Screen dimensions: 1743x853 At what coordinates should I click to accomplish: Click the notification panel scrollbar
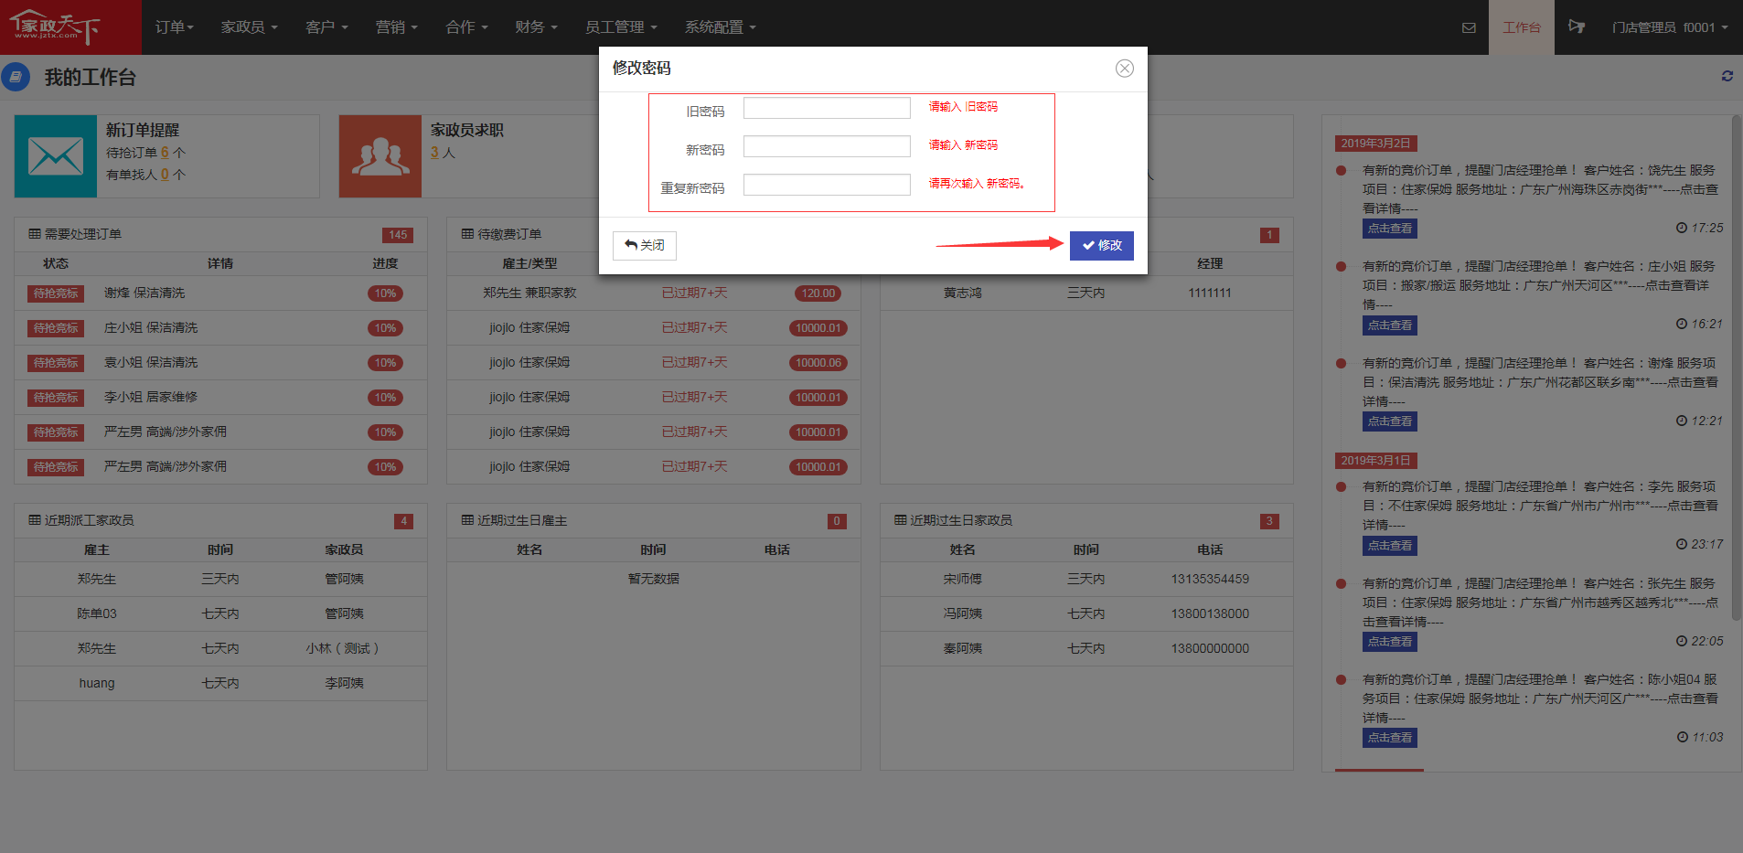click(x=1737, y=366)
